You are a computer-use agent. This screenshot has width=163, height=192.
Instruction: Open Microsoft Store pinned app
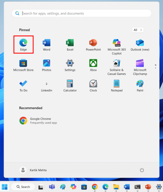click(23, 65)
